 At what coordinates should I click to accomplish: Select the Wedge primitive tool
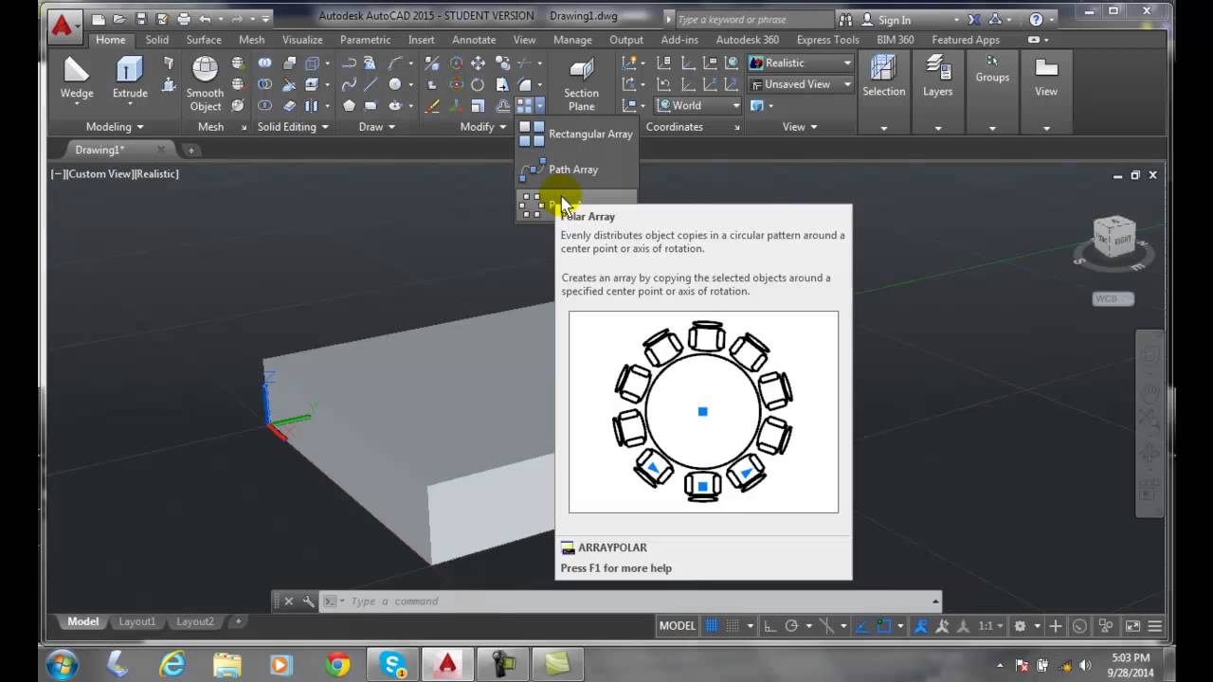[77, 78]
